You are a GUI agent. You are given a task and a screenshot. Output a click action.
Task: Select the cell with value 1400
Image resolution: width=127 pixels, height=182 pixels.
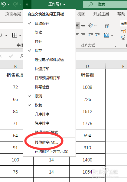coord(87,160)
